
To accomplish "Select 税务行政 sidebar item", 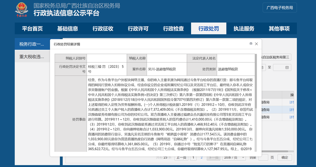I will pos(32,44).
